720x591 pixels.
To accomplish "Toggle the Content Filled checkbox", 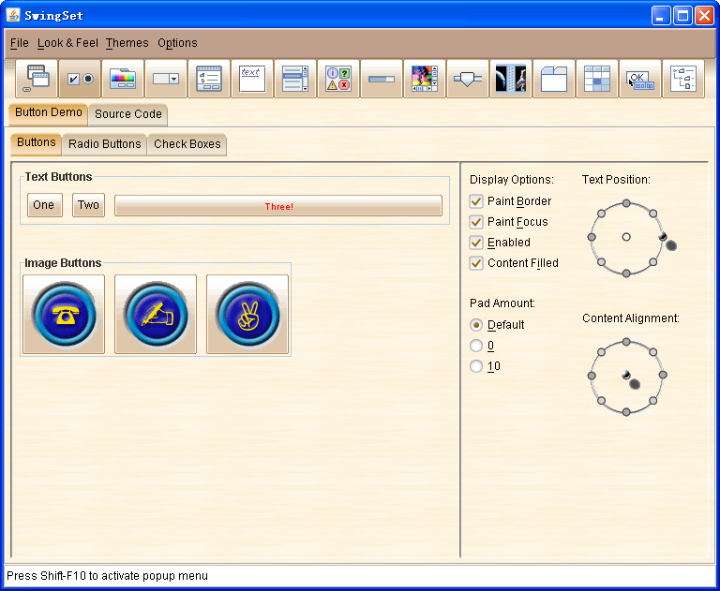I will click(x=476, y=263).
